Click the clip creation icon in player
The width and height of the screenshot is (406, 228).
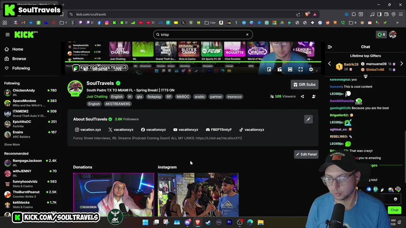[279, 69]
